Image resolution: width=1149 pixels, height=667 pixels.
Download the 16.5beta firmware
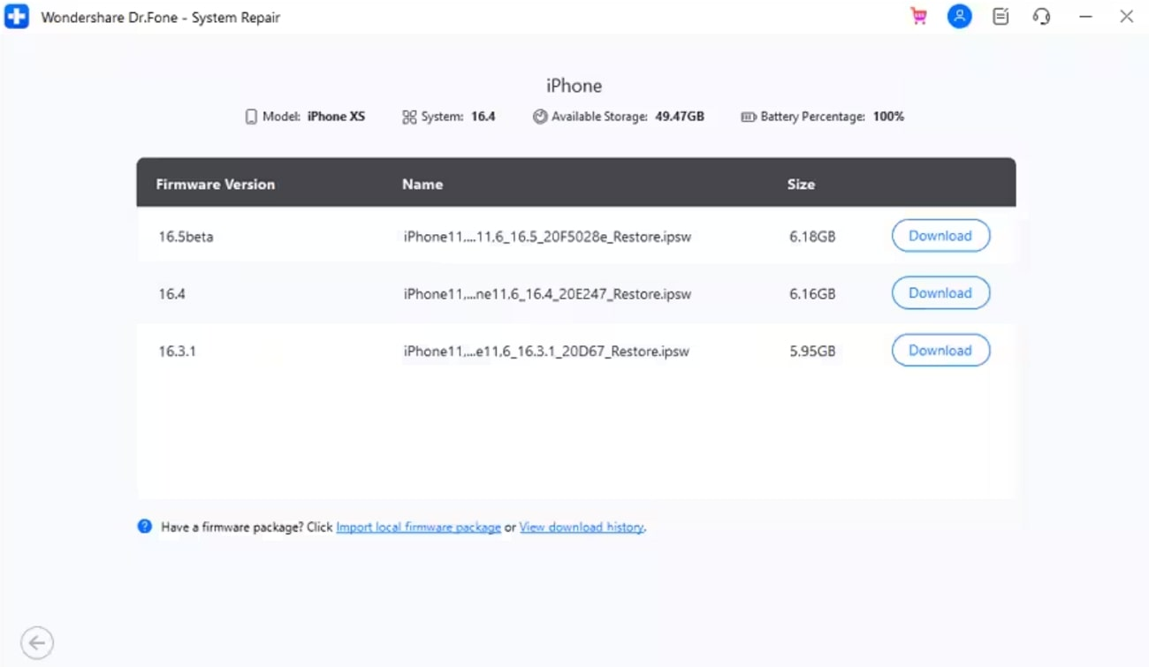pos(940,236)
